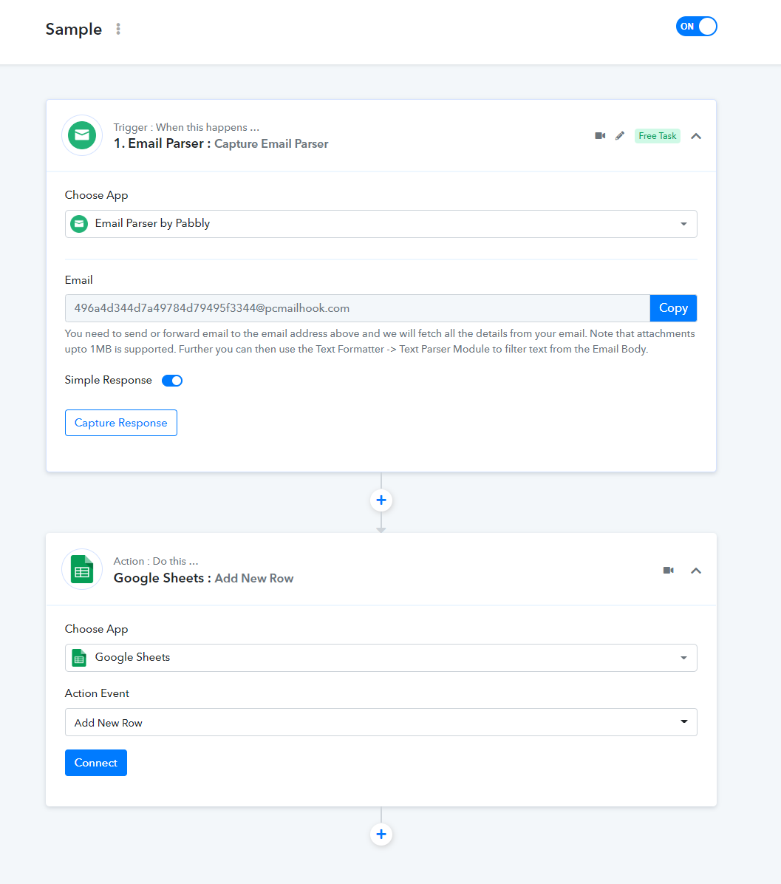Open the Add New Row action event dropdown

[x=381, y=722]
